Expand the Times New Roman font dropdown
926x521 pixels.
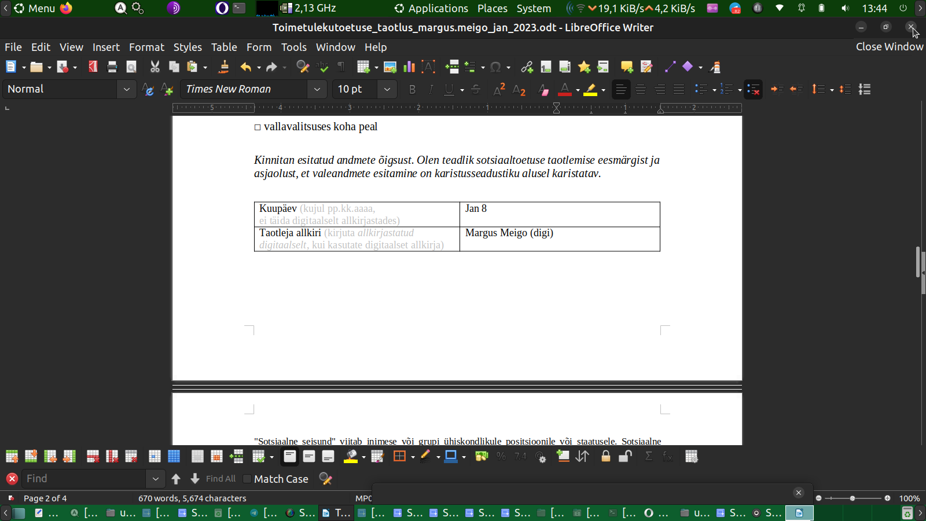[x=317, y=89]
